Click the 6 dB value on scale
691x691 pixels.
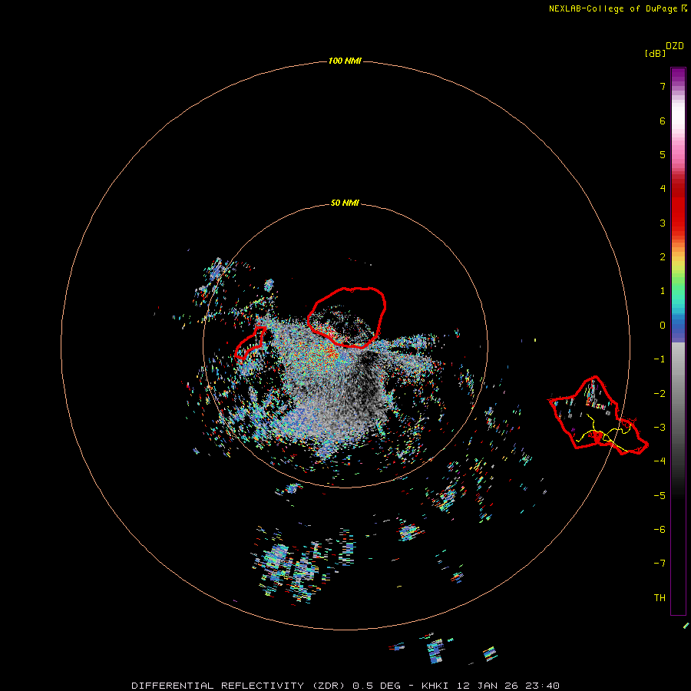click(x=663, y=121)
